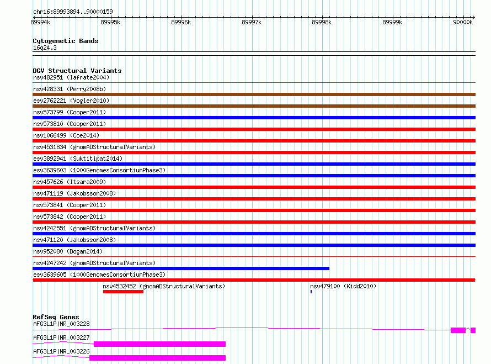Click the esv2762221 brown variant bar

pos(254,106)
